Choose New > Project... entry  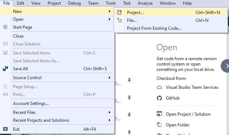point(171,12)
